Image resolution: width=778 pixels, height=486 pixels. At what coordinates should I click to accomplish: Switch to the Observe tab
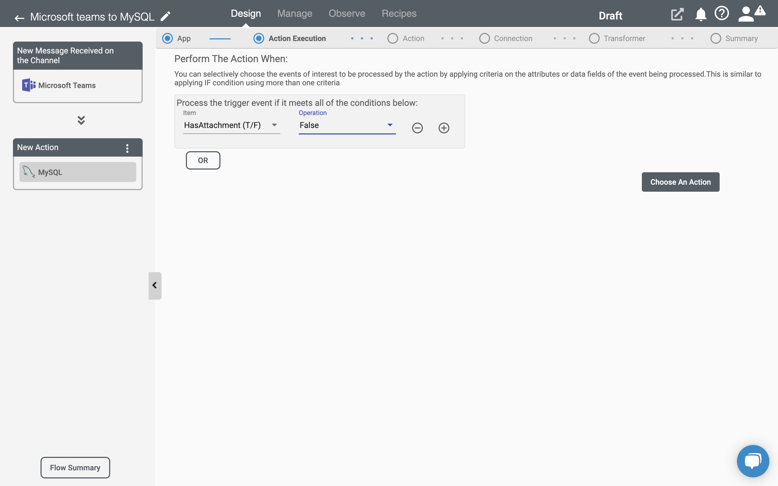click(347, 13)
